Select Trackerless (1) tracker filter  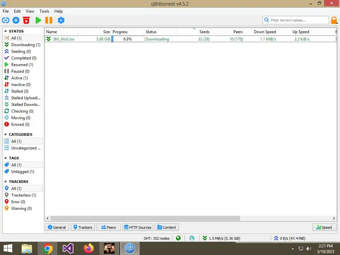(x=23, y=195)
